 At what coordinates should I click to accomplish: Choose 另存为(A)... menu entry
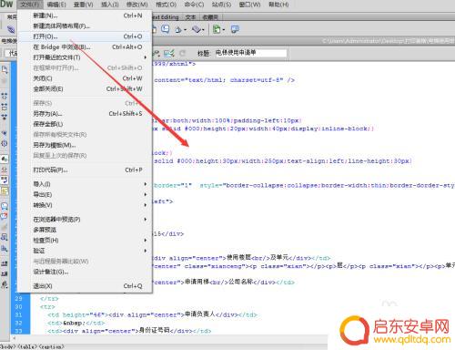point(85,114)
